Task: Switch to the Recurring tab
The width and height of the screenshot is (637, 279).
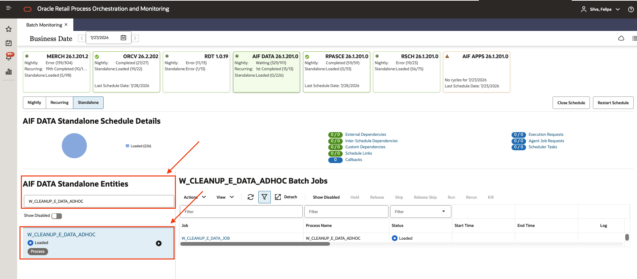Action: [60, 103]
